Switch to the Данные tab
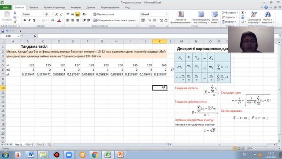Screen dimensions: 282x159 click(91, 8)
